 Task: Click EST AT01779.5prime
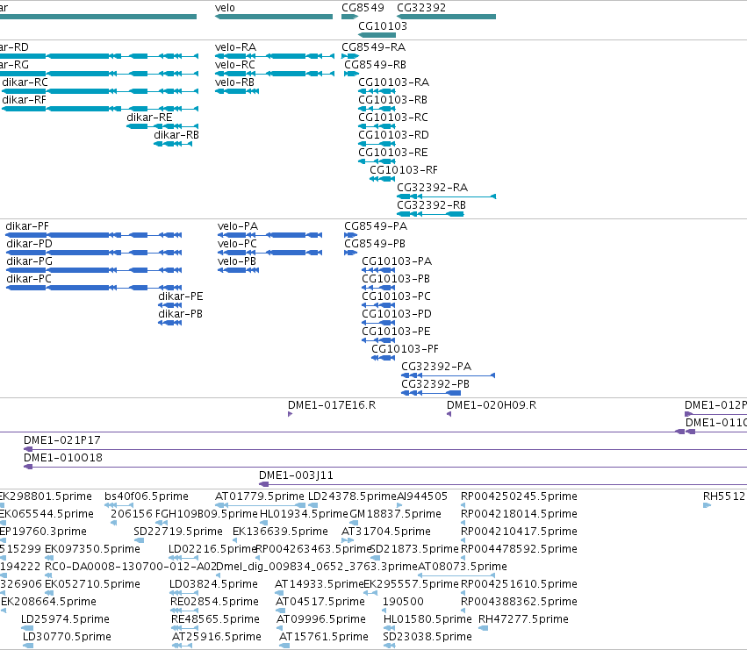click(x=260, y=505)
